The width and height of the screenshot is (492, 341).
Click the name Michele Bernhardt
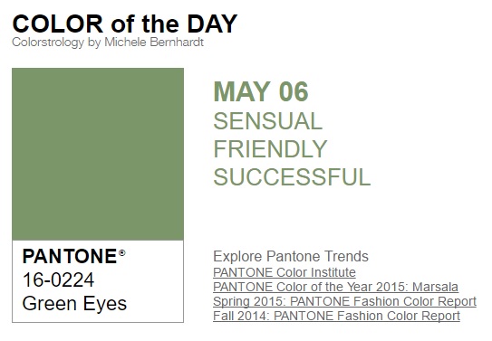pos(154,43)
